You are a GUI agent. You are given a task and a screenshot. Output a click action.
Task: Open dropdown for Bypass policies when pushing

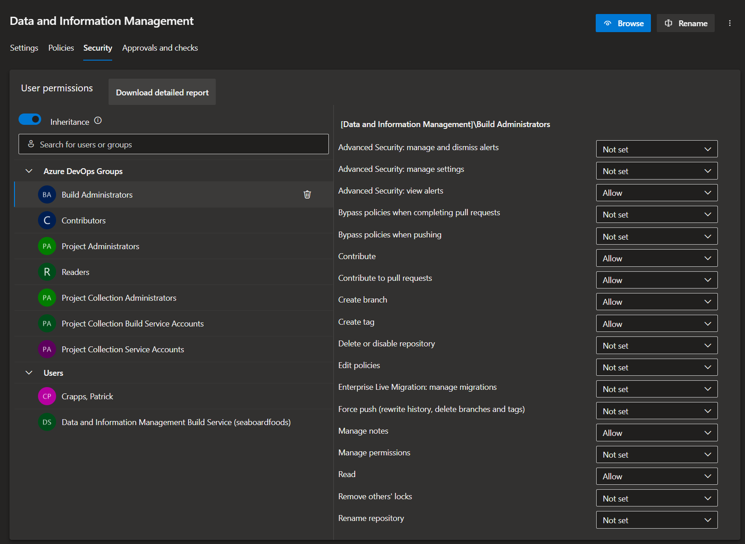point(657,237)
